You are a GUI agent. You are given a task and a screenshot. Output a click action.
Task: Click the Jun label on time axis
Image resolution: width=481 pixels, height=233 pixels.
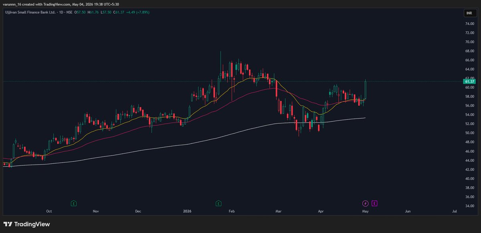click(408, 211)
